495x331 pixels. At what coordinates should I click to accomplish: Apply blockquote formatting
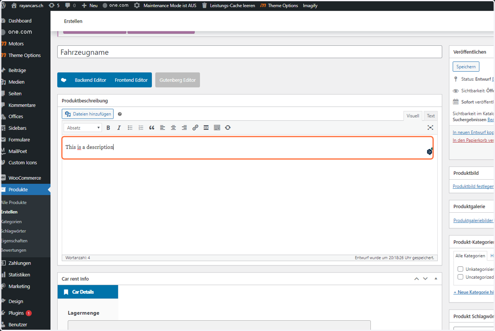152,128
